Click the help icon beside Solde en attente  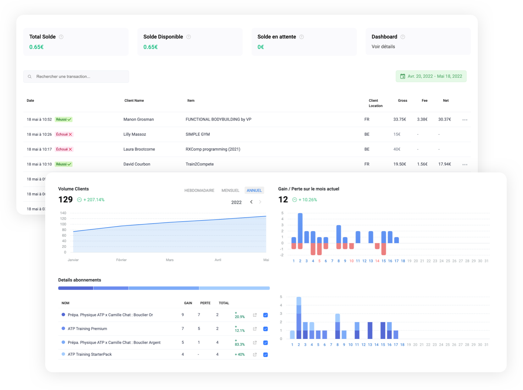coord(302,37)
